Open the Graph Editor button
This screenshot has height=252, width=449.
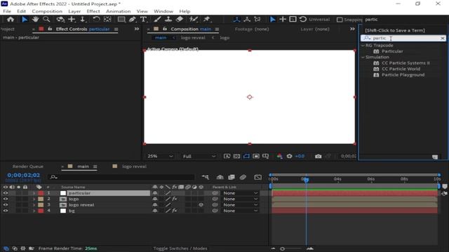pos(257,177)
